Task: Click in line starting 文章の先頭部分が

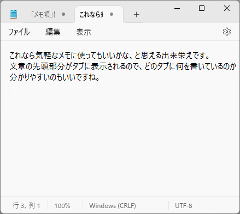Action: (x=123, y=66)
